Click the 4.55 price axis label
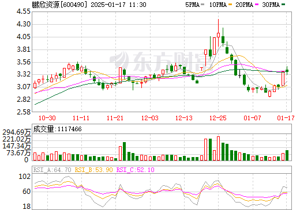Image resolution: width=300 pixels, height=210 pixels. pos(24,12)
